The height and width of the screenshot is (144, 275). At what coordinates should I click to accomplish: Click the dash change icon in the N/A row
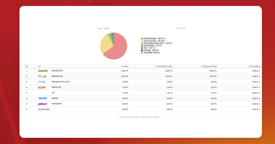point(259,109)
